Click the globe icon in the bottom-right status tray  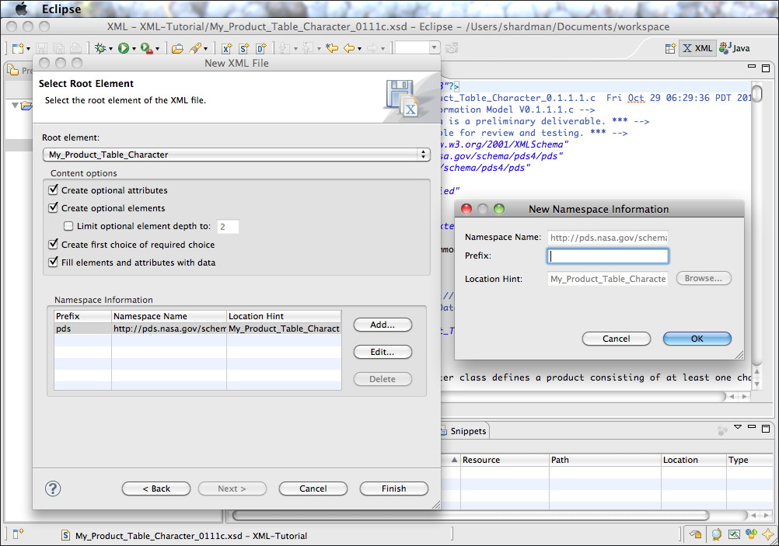click(x=716, y=534)
